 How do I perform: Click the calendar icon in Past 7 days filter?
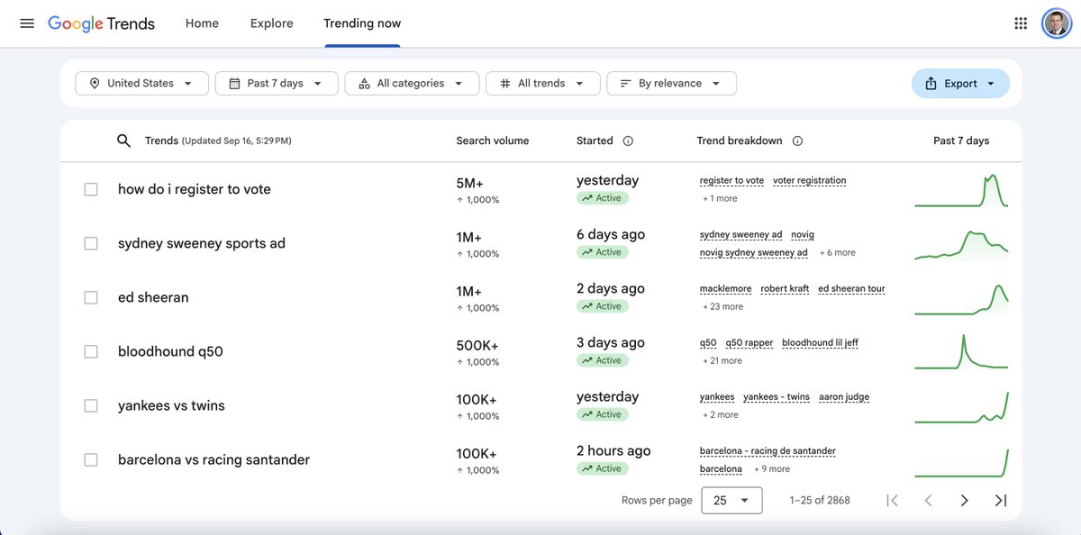point(234,84)
